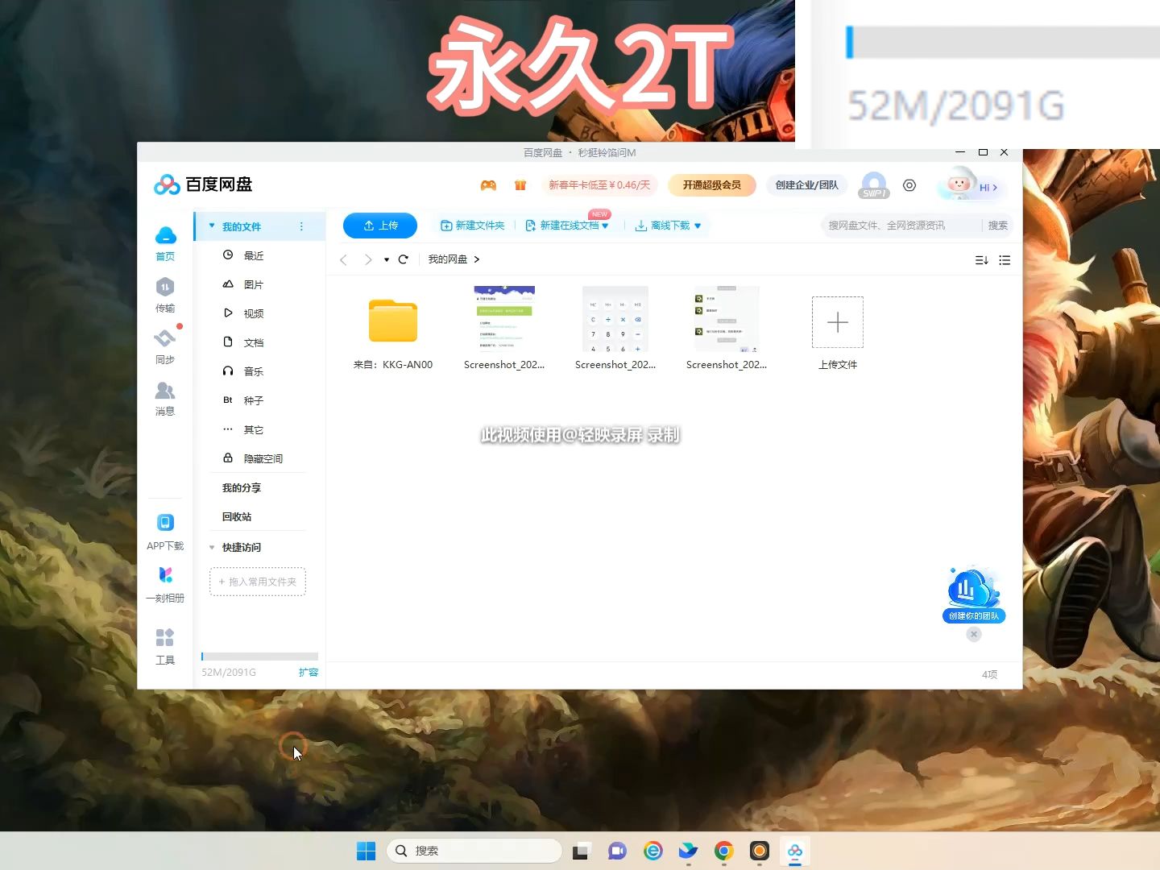Expand the 我的网盘 breadcrumb chevron

coord(477,259)
